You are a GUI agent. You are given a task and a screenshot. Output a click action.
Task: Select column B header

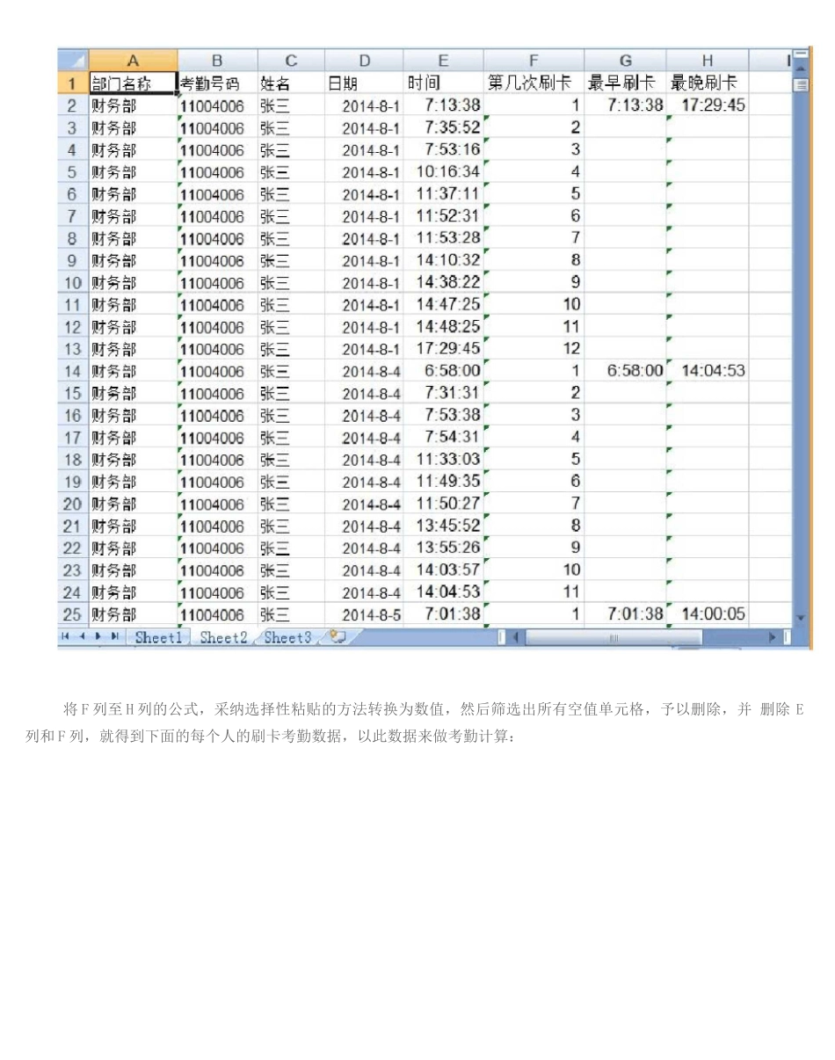point(217,61)
